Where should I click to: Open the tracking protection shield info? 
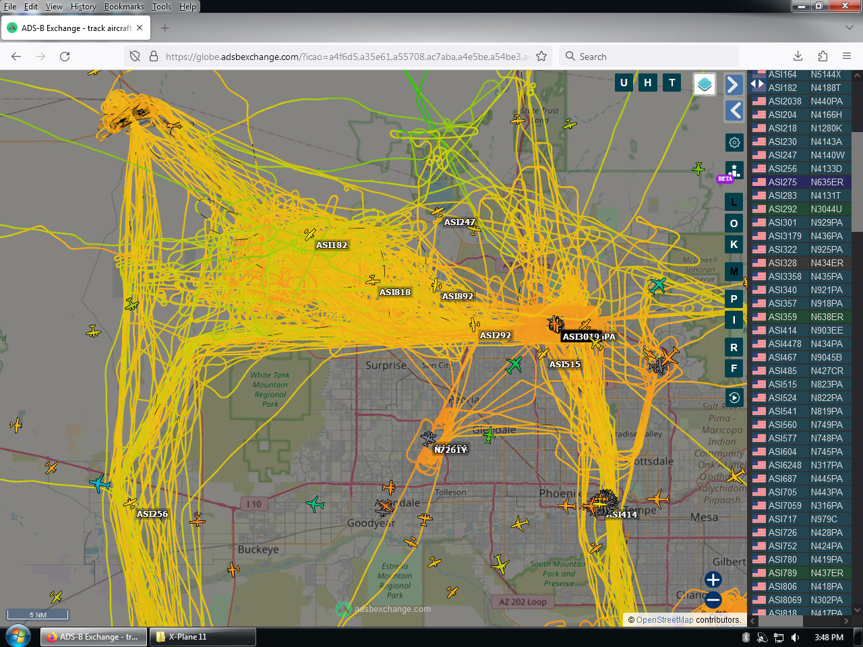(x=135, y=57)
